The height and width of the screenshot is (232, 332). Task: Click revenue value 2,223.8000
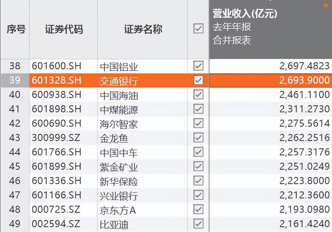(305, 181)
